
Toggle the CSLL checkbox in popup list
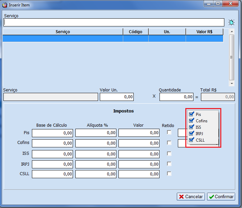[191, 140]
